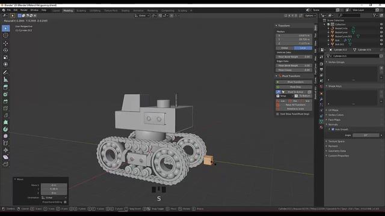385x216 pixels.
Task: Expand the UV Maps section
Action: click(x=333, y=110)
